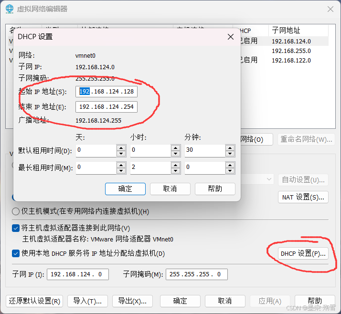Click the 子网地址 column header
This screenshot has height=314, width=341.
pyautogui.click(x=298, y=30)
